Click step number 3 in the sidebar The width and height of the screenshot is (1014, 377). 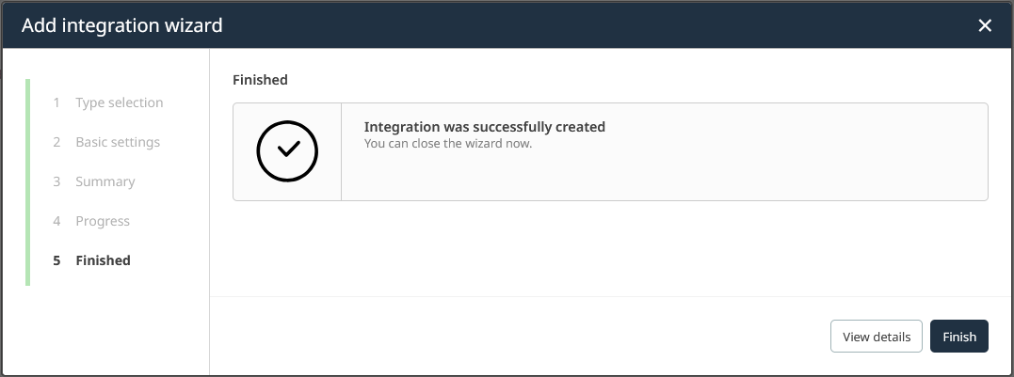pyautogui.click(x=56, y=181)
